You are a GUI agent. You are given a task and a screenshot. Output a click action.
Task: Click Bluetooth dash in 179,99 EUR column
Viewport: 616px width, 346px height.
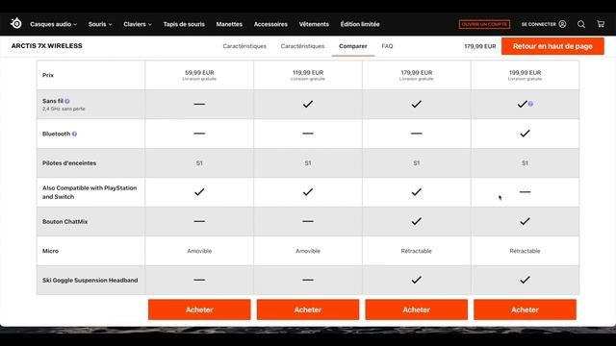tap(417, 134)
